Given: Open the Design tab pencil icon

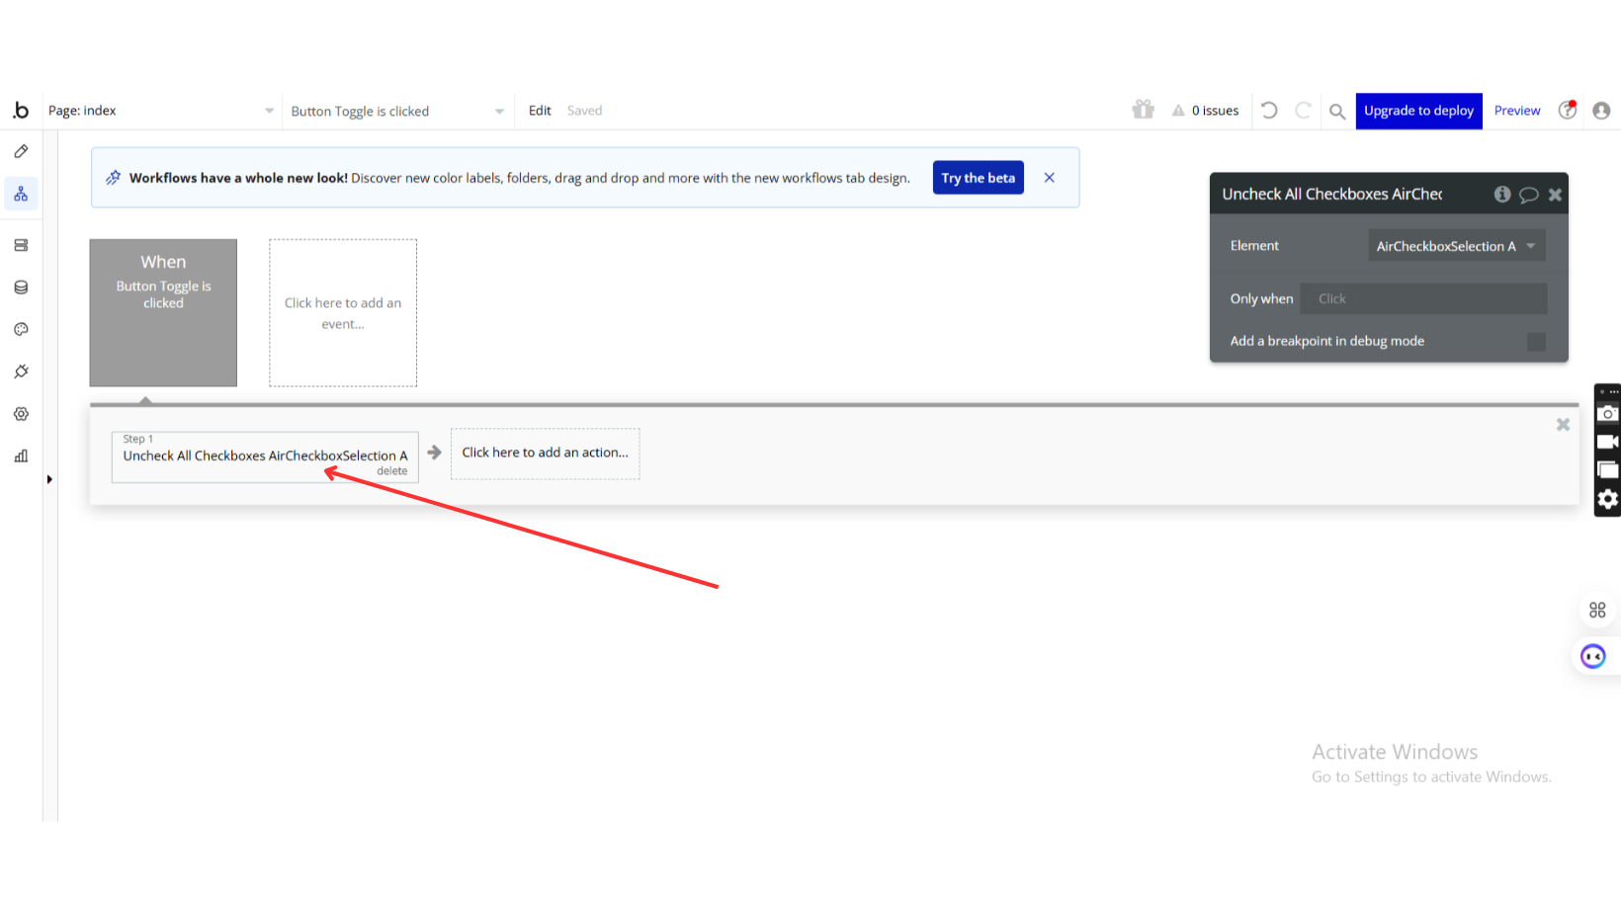Looking at the screenshot, I should click(21, 151).
